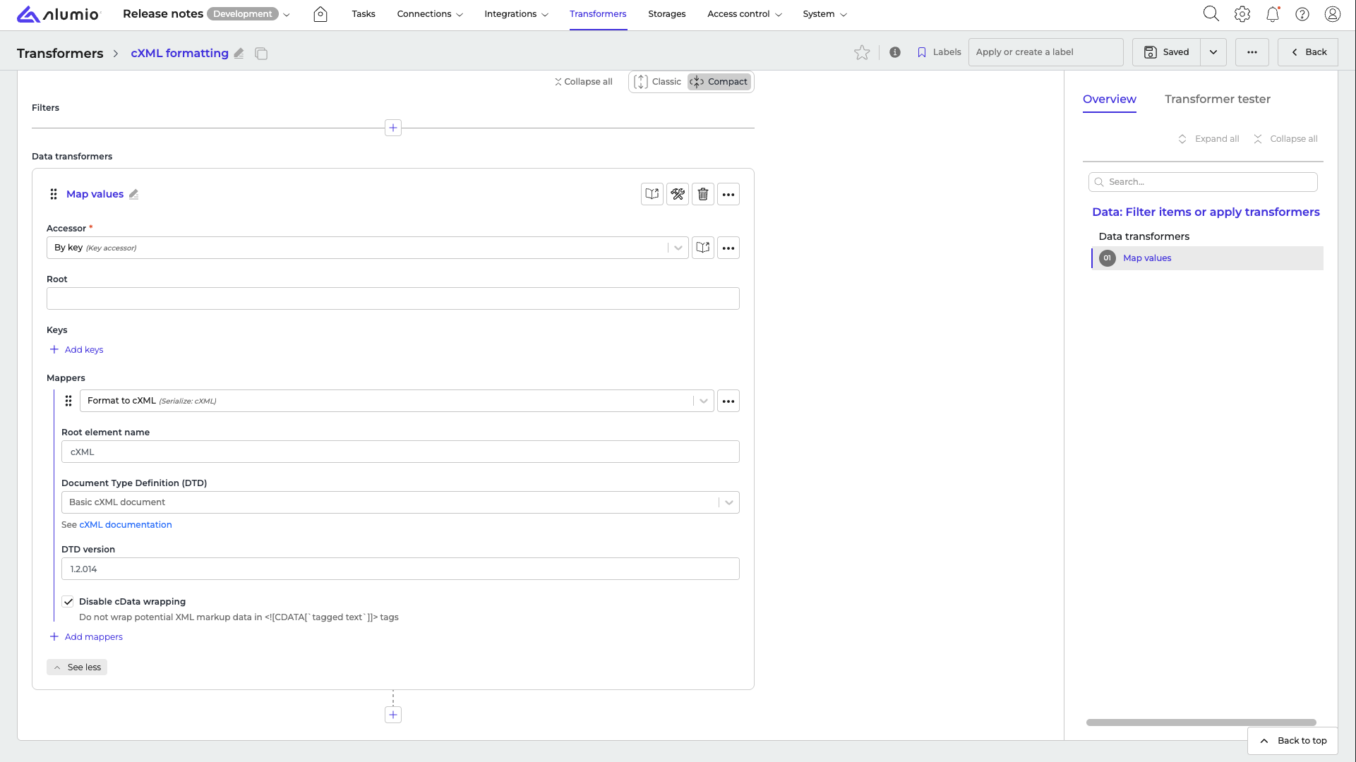Expand Integrations menu
Image resolution: width=1356 pixels, height=762 pixels.
tap(516, 14)
